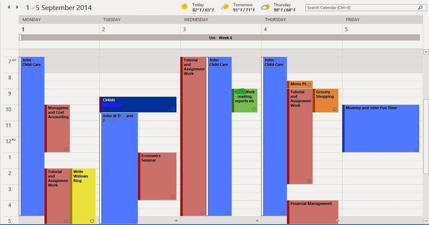Select Monday's John - Child Care appointment
Image resolution: width=429 pixels, height=225 pixels.
32,136
